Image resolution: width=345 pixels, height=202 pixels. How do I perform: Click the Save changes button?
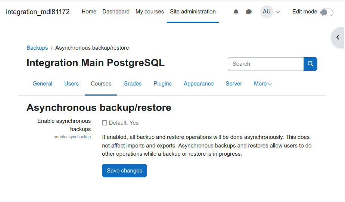[x=125, y=171]
